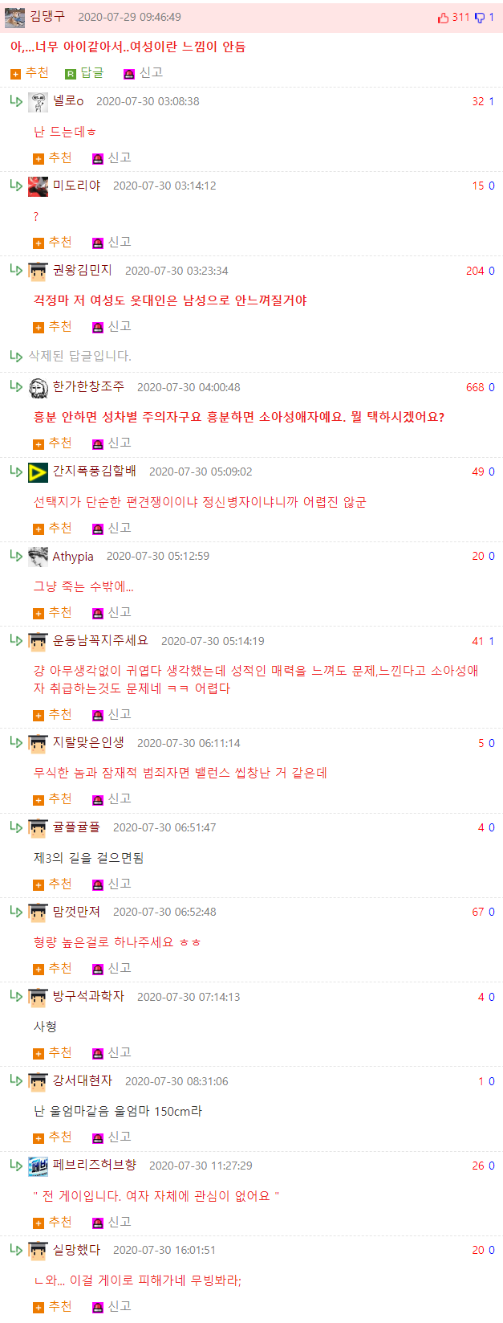Open 간지폭풍김할배's green avatar image
Screen dimensions: 503x1323
click(38, 472)
